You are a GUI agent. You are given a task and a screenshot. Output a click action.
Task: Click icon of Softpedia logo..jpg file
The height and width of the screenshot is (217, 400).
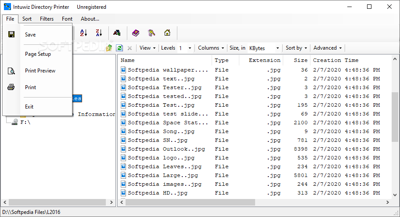coord(123,158)
